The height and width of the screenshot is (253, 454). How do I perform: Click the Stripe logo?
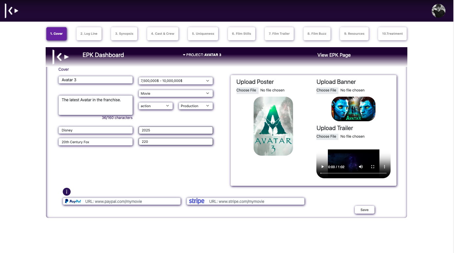197,201
